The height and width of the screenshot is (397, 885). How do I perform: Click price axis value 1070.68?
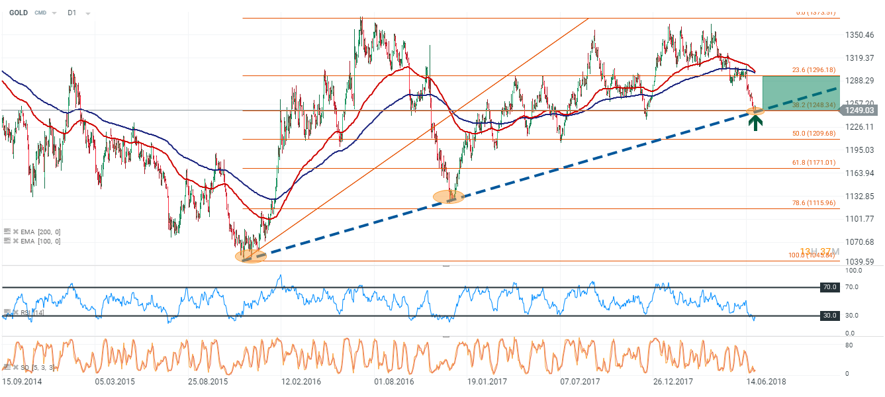tap(859, 242)
